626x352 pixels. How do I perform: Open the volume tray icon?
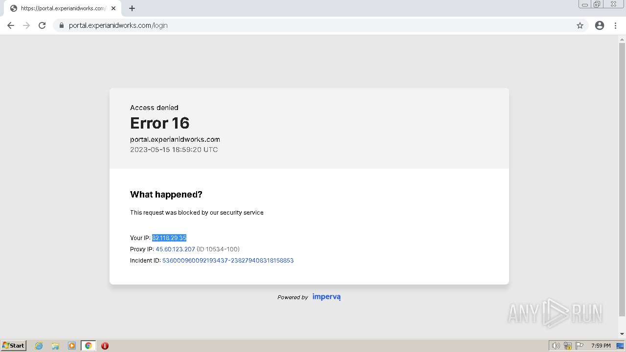(x=556, y=346)
